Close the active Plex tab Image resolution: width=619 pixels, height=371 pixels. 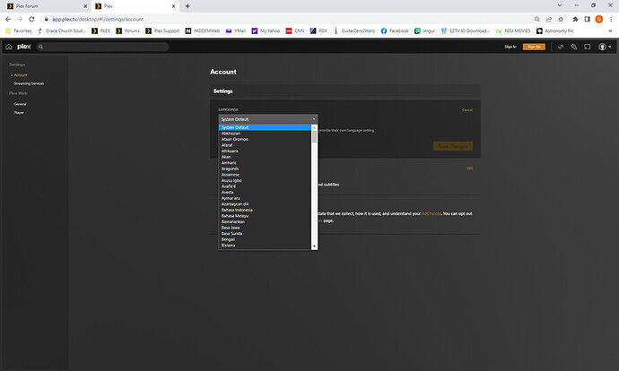(x=173, y=6)
